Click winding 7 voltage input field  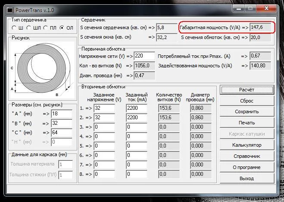(104, 165)
